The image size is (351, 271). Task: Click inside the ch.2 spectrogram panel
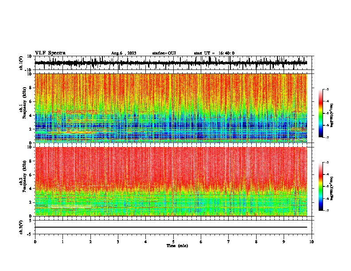[171, 182]
